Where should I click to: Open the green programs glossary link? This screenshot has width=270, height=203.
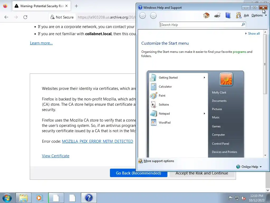click(239, 52)
